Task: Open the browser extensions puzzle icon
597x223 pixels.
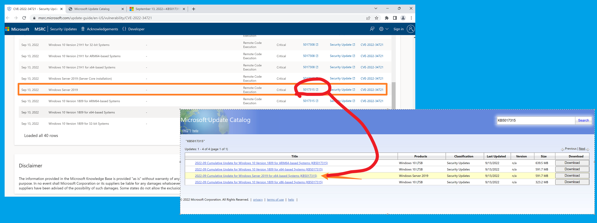Action: coord(386,18)
